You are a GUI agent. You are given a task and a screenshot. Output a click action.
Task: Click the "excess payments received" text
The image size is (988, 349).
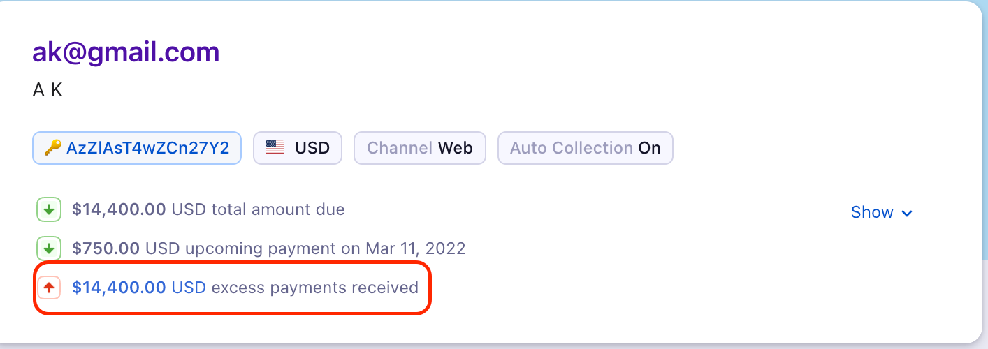pyautogui.click(x=314, y=288)
